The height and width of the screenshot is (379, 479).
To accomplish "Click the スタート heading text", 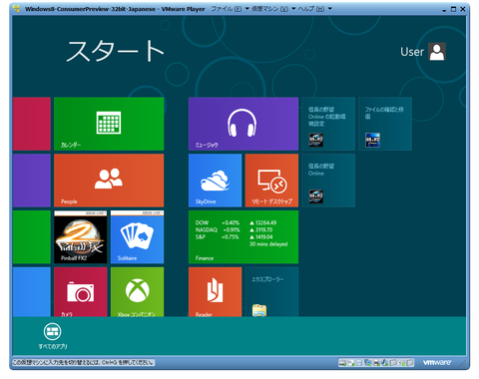I will (115, 51).
